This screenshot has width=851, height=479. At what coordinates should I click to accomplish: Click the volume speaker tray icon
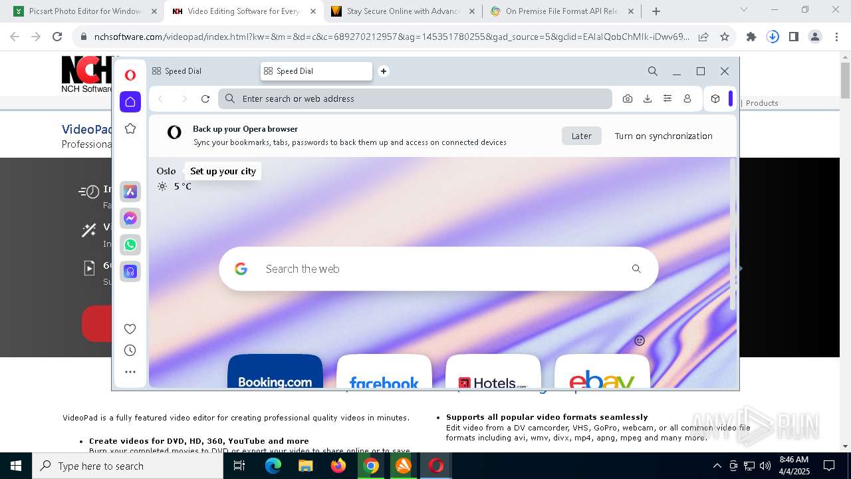765,466
